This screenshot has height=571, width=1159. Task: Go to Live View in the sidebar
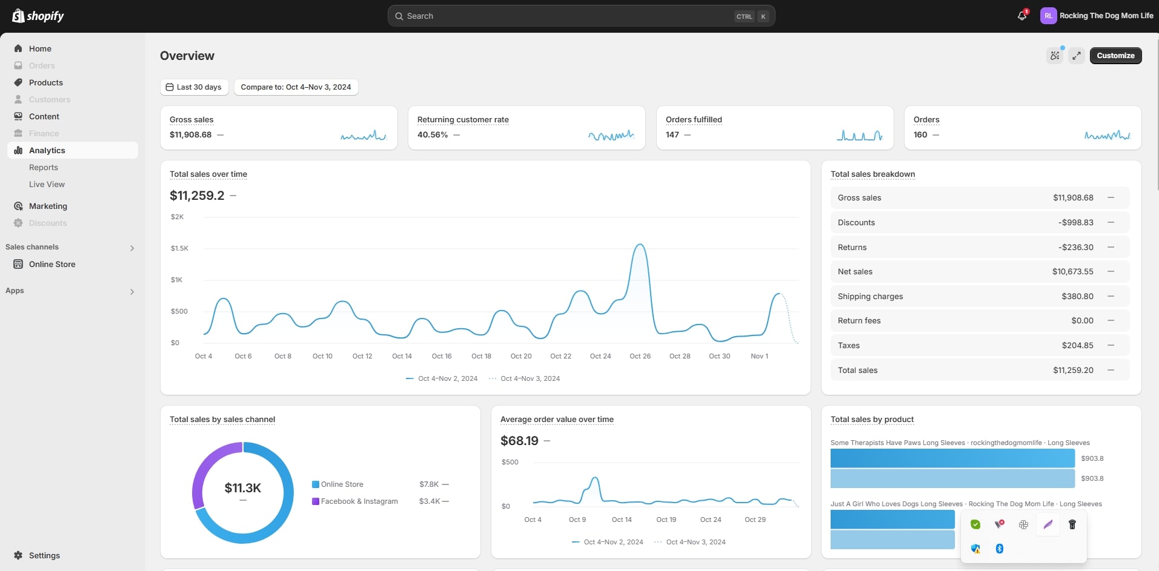click(x=47, y=185)
